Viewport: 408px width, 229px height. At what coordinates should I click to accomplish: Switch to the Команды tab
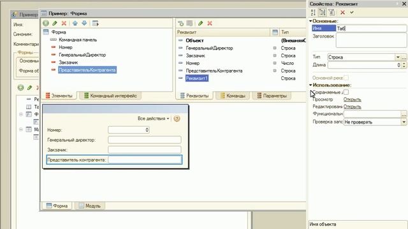[233, 96]
